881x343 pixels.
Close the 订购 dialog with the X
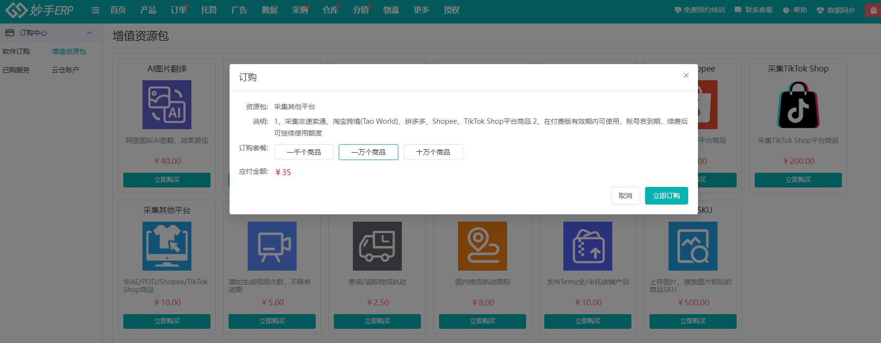tap(686, 75)
